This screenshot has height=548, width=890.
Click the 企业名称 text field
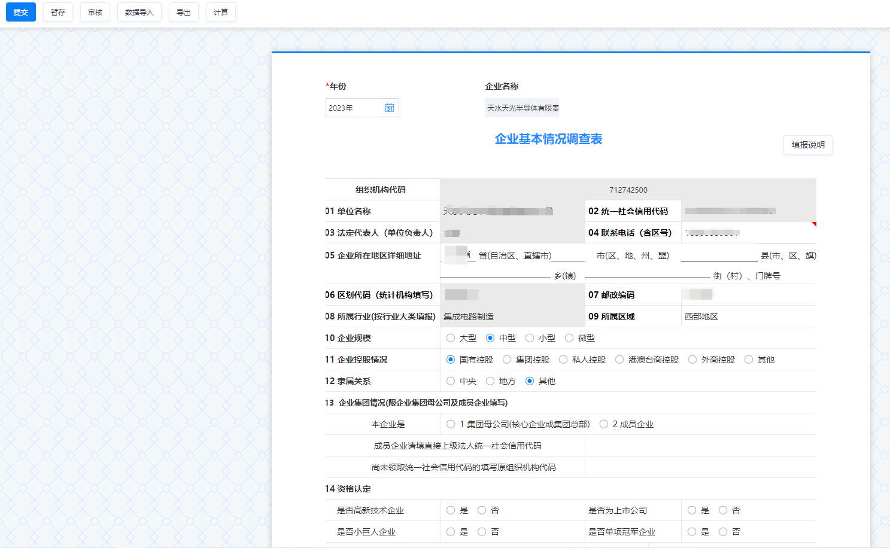[522, 108]
